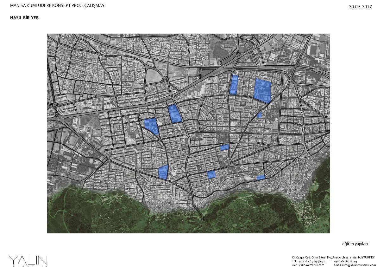This screenshot has height=267, width=377.
Task: Click the second phone number ending 06 93
Action: tap(345, 261)
